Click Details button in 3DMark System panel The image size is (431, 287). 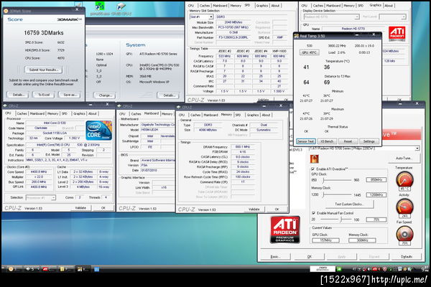coord(168,95)
